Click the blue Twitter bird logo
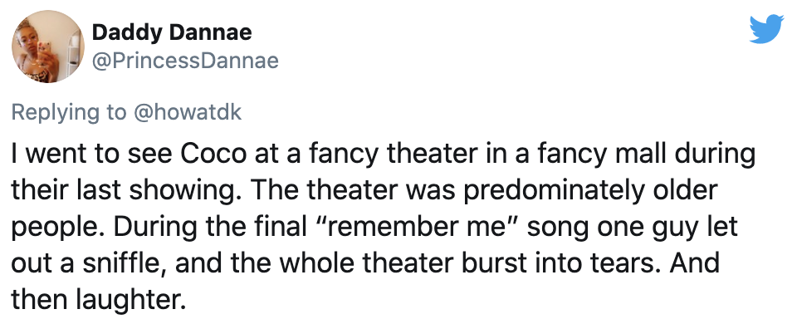 click(766, 29)
